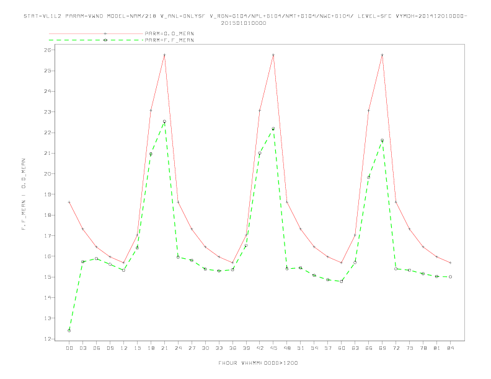Viewport: 491px width, 379px height.
Task: Click x-axis forecast hour label 42
Action: tap(260, 348)
